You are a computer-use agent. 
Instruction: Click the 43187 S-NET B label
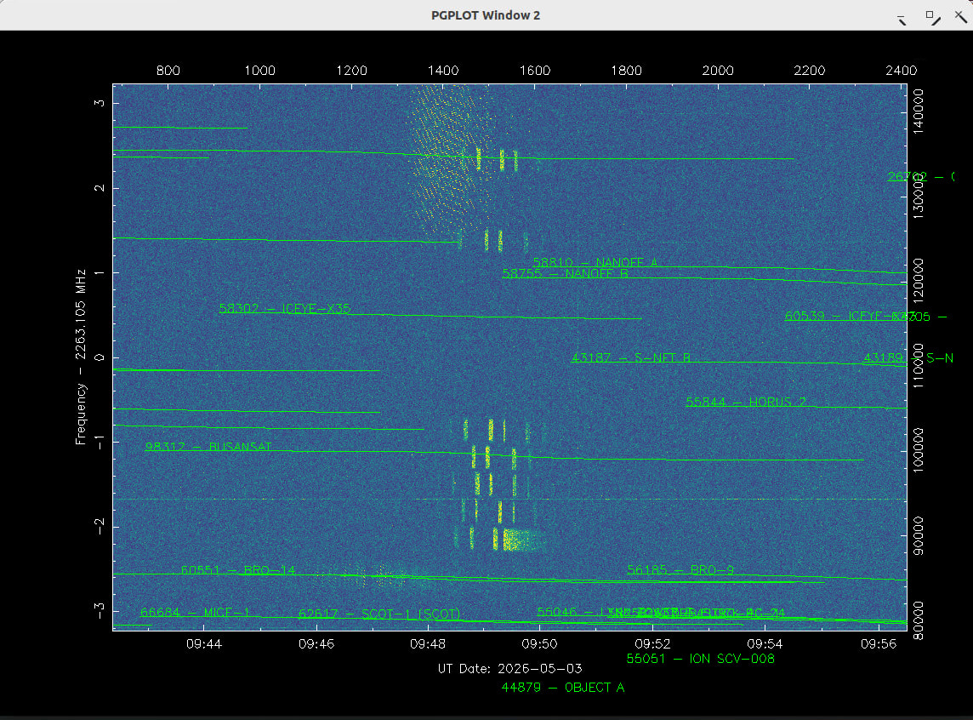[631, 358]
